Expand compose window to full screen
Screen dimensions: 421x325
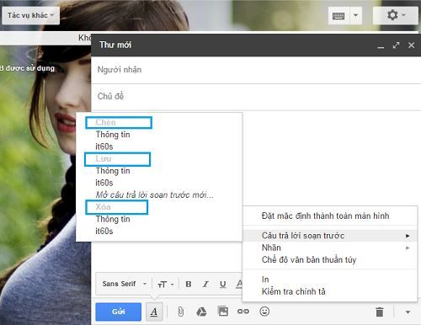coord(396,45)
